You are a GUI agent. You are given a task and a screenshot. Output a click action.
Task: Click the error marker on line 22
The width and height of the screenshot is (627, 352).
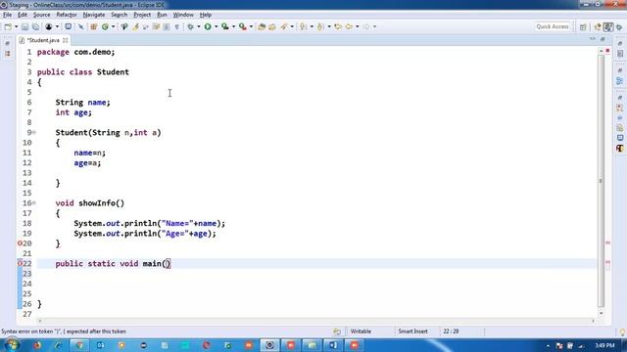pos(20,263)
